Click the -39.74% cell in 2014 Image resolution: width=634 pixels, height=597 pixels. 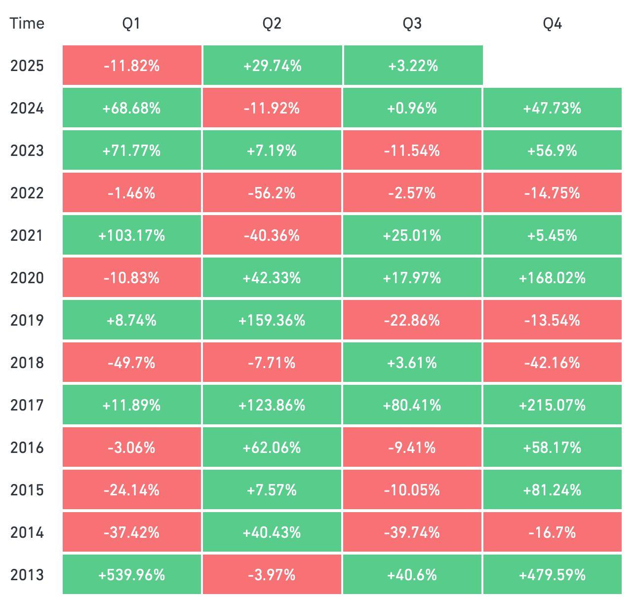[412, 532]
